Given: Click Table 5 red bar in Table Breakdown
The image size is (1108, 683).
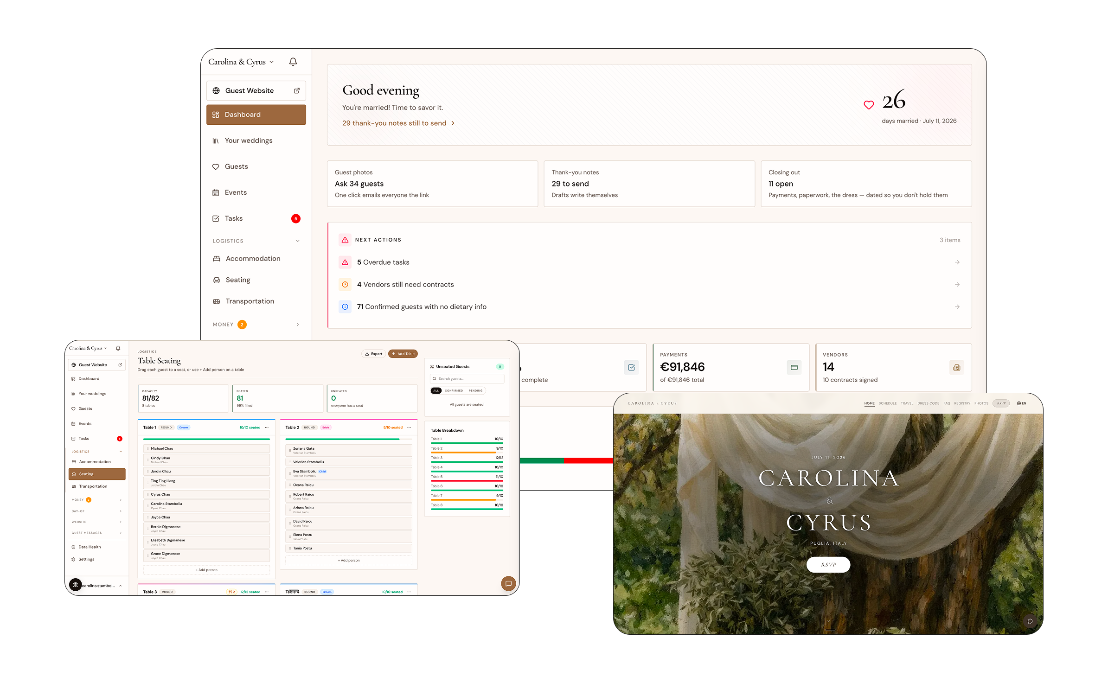Looking at the screenshot, I should [x=467, y=481].
